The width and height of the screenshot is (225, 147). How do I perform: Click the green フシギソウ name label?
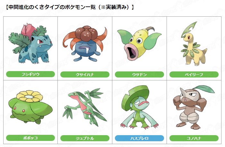point(30,74)
